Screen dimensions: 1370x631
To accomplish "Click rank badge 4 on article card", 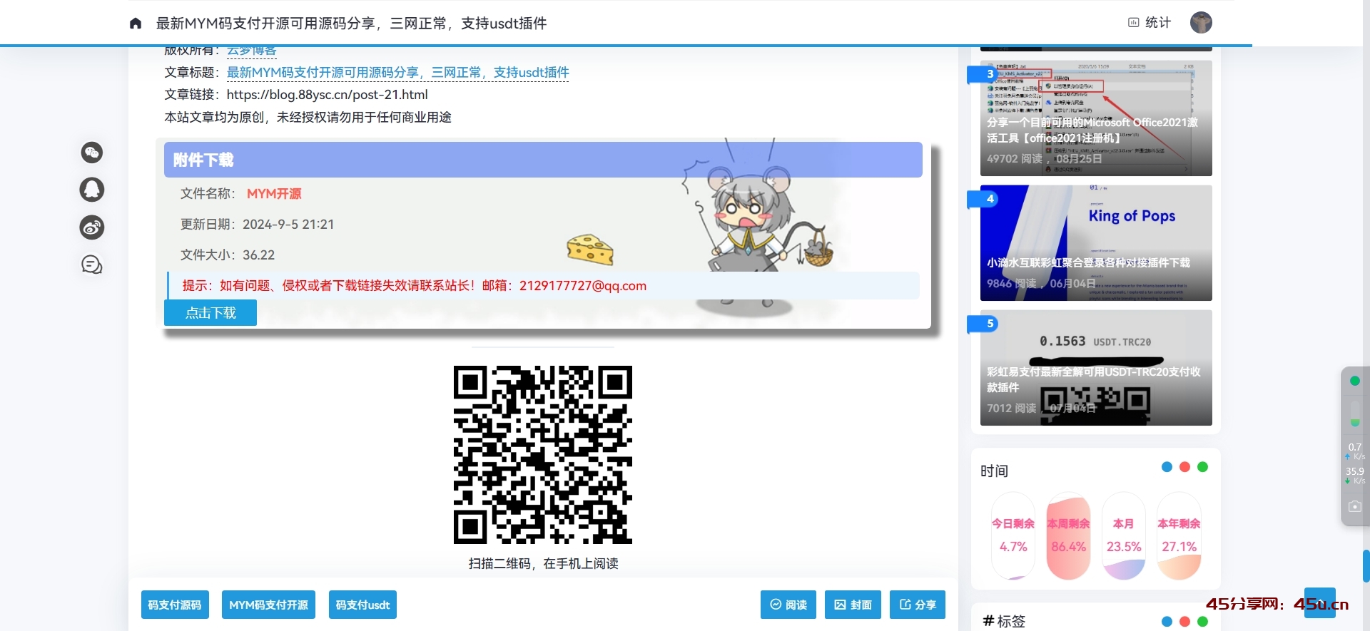I will (x=983, y=199).
